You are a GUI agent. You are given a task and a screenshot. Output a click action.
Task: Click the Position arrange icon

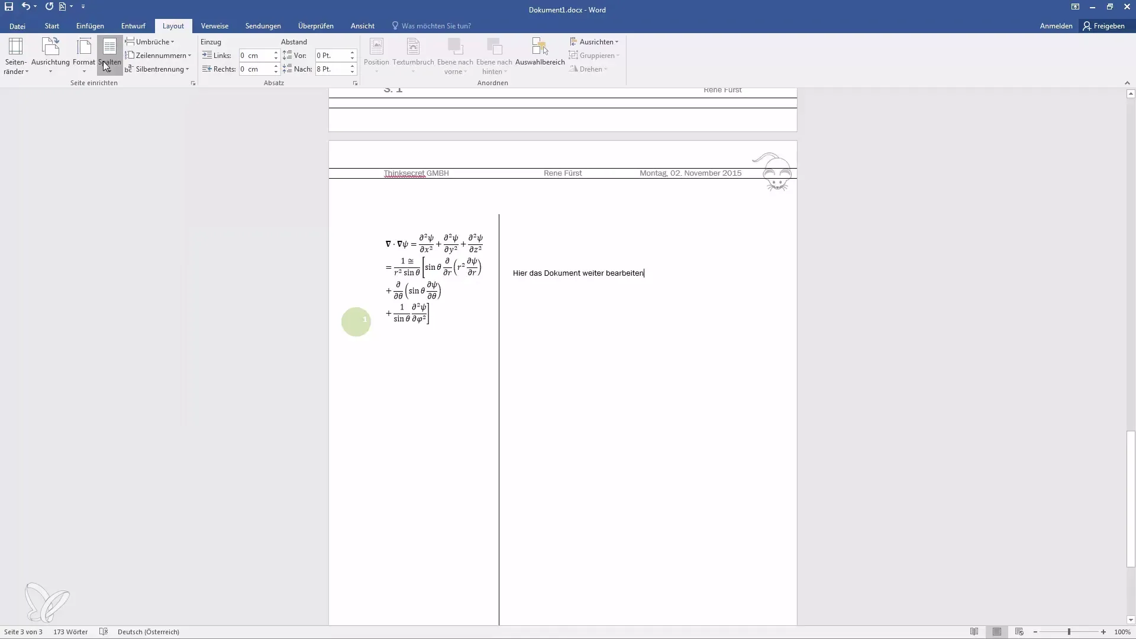pyautogui.click(x=376, y=47)
